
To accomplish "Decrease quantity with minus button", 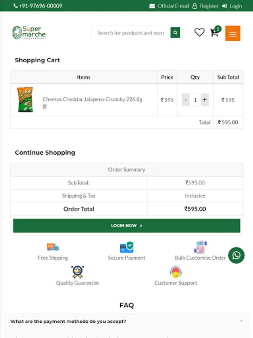I will click(186, 100).
